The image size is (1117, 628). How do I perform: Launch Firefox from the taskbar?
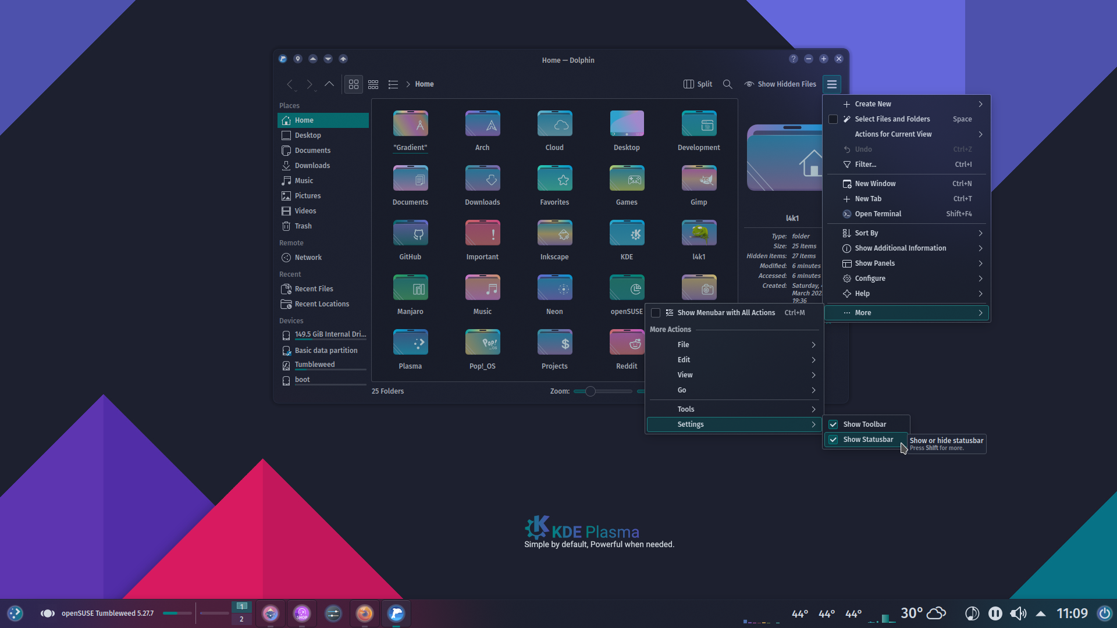[365, 613]
